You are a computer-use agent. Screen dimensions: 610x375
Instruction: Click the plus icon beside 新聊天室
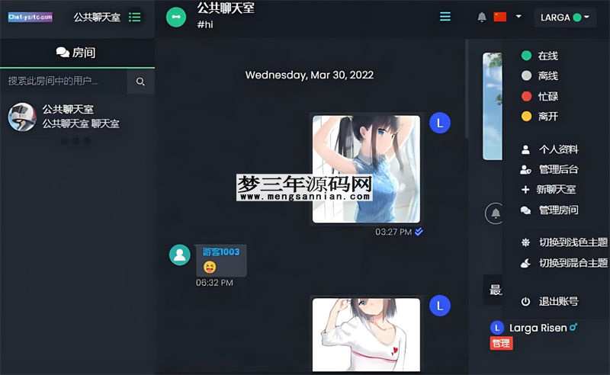(525, 190)
